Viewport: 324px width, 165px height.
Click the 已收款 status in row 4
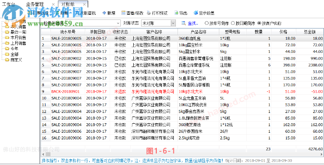tap(120, 58)
